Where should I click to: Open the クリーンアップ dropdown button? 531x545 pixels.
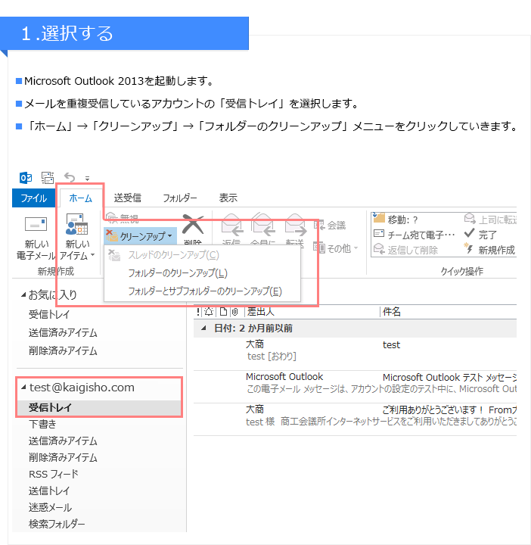pos(140,236)
